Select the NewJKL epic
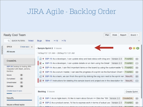The image size is (143, 107). pyautogui.click(x=10, y=98)
